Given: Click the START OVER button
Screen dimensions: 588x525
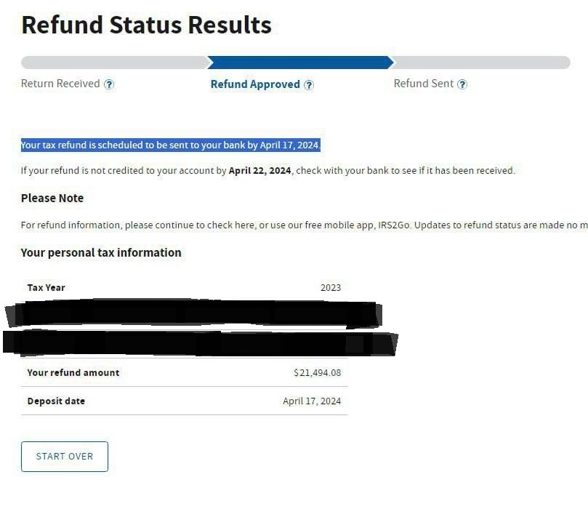Looking at the screenshot, I should [65, 457].
